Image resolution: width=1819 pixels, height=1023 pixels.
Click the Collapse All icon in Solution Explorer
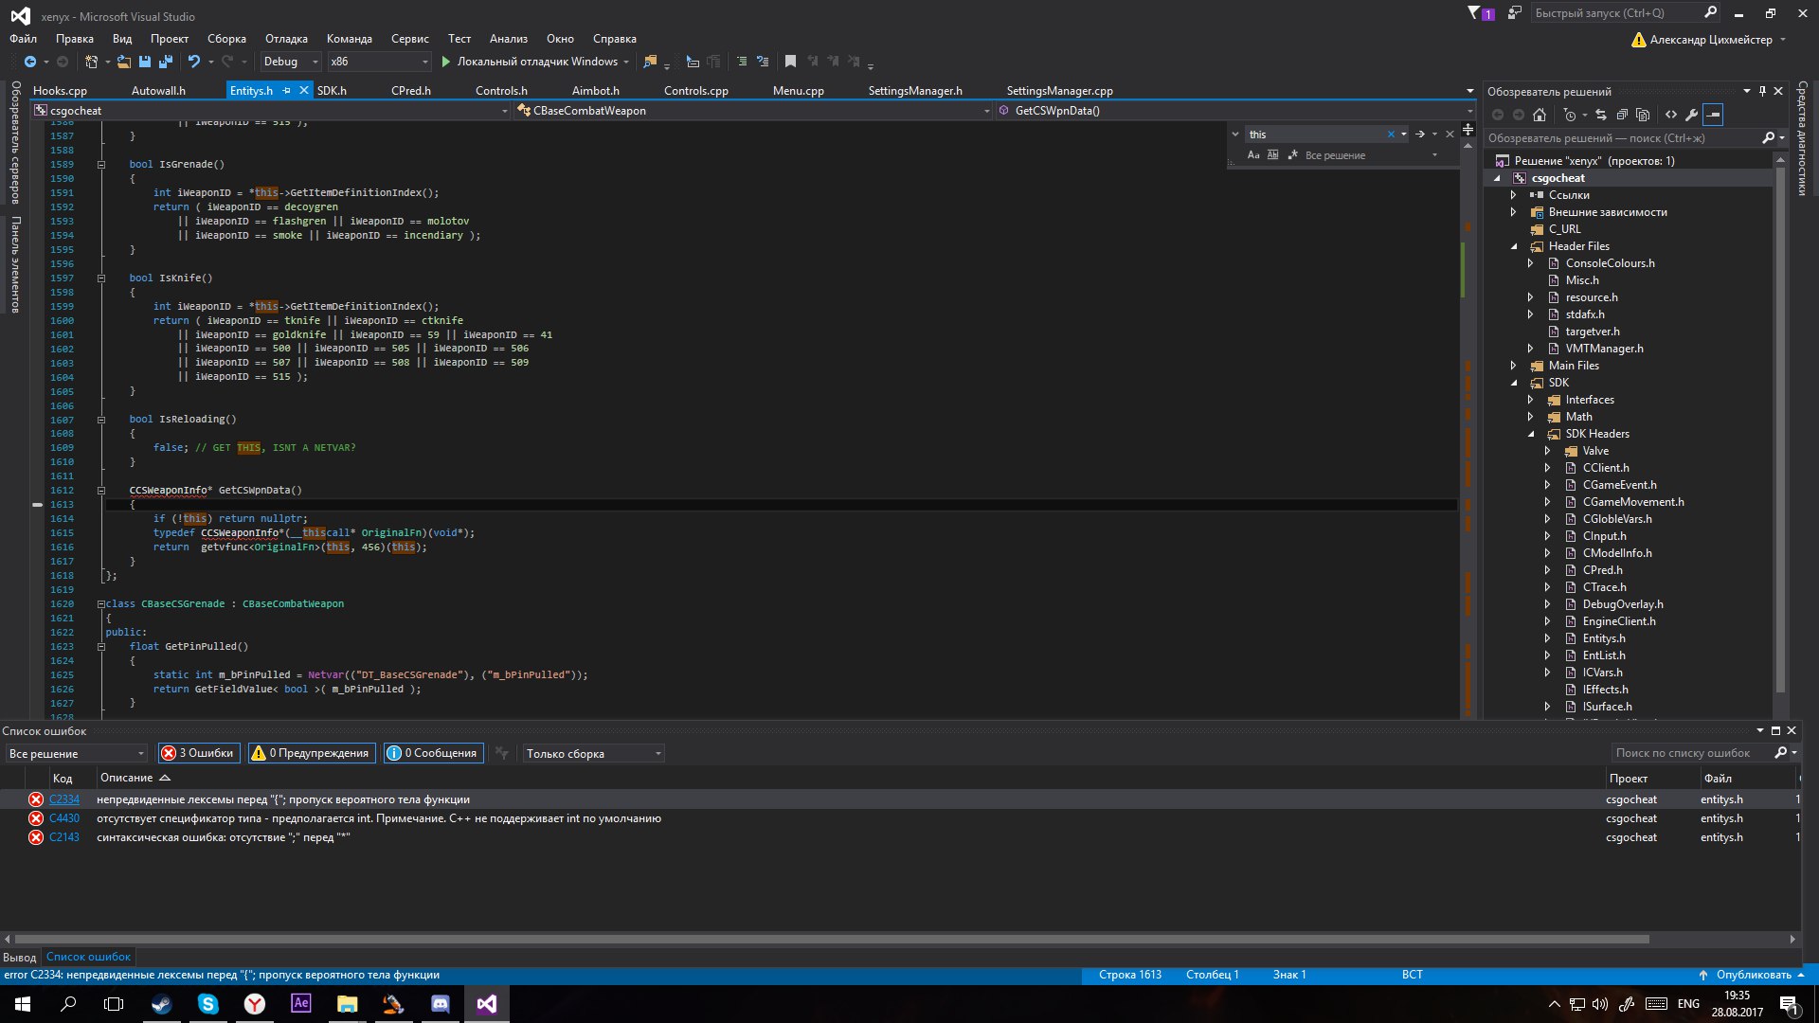[1622, 115]
